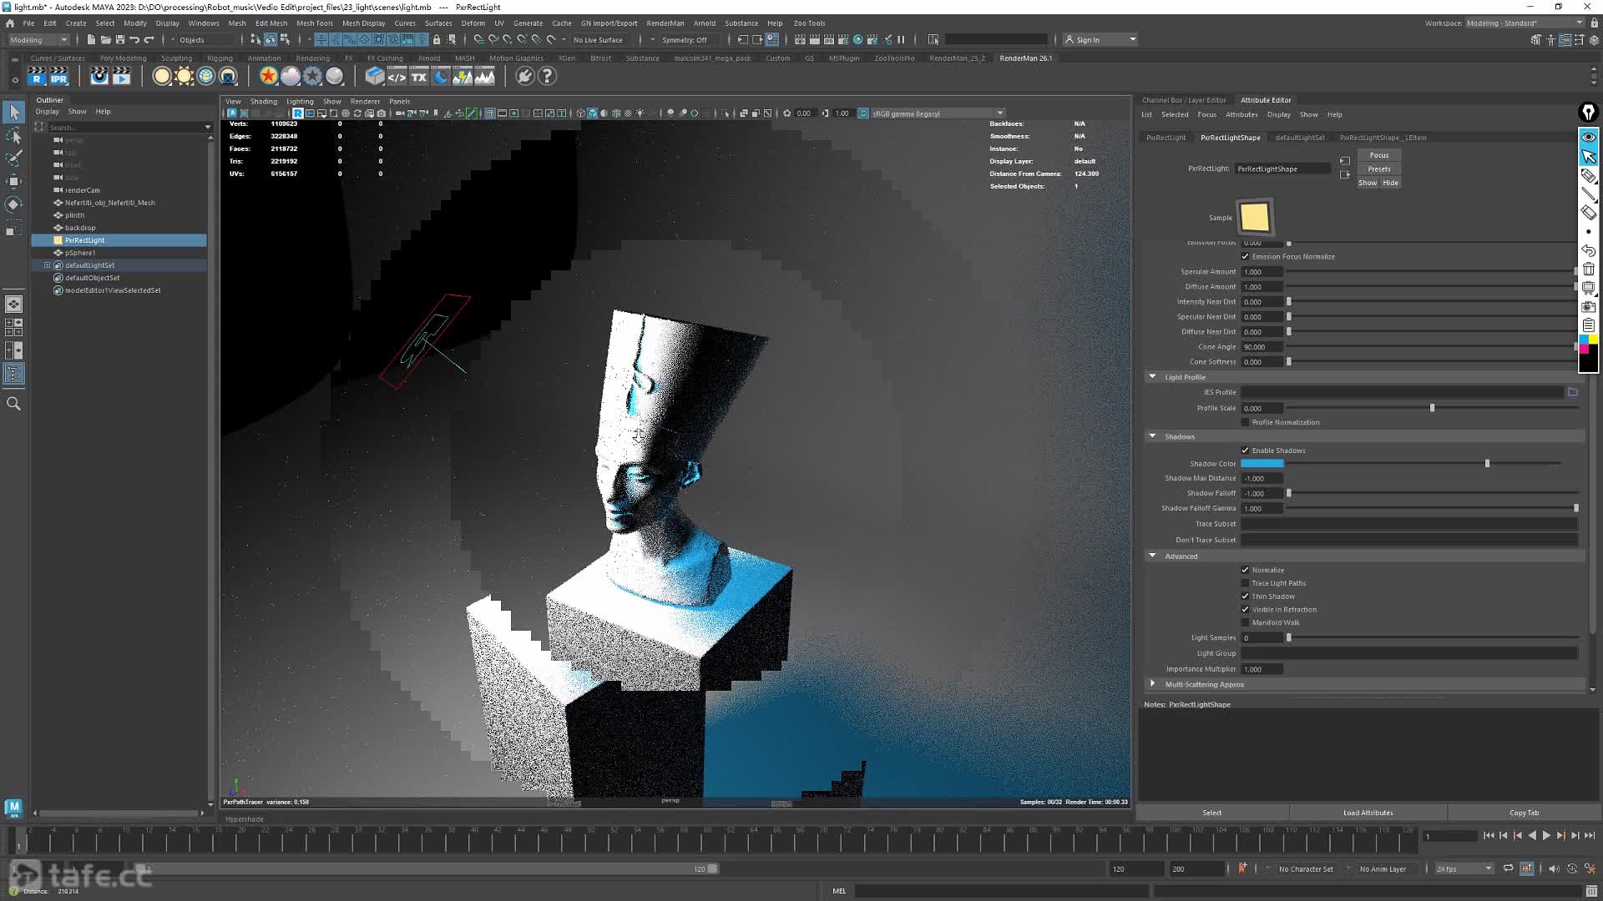Viewport: 1603px width, 901px height.
Task: Collapse the Shadows section
Action: pyautogui.click(x=1153, y=436)
